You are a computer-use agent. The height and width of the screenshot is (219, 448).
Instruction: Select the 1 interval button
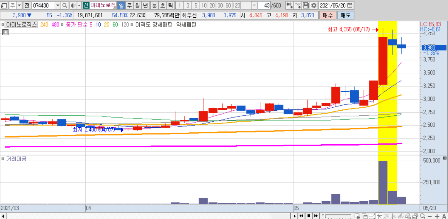[x=179, y=5]
